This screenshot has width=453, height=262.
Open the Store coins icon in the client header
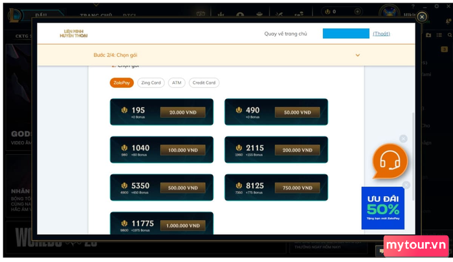299,14
